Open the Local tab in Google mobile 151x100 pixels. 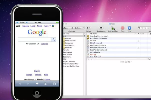click(x=33, y=26)
